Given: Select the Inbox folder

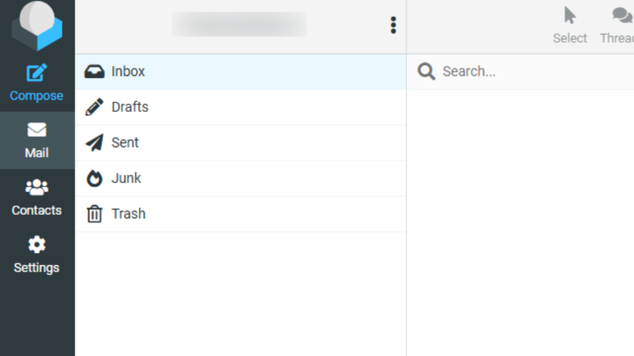Looking at the screenshot, I should 128,71.
